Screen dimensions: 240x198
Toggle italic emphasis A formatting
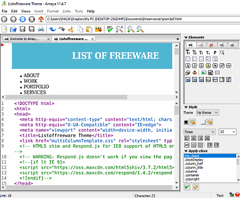(195, 66)
